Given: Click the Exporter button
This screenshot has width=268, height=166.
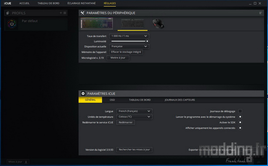Looking at the screenshot, I should point(248,150).
